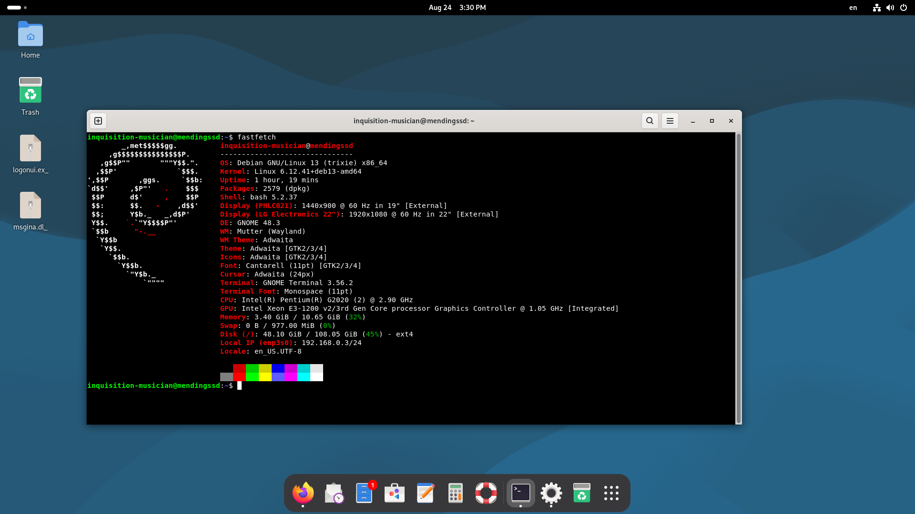Click the terminal window title text

(414, 121)
